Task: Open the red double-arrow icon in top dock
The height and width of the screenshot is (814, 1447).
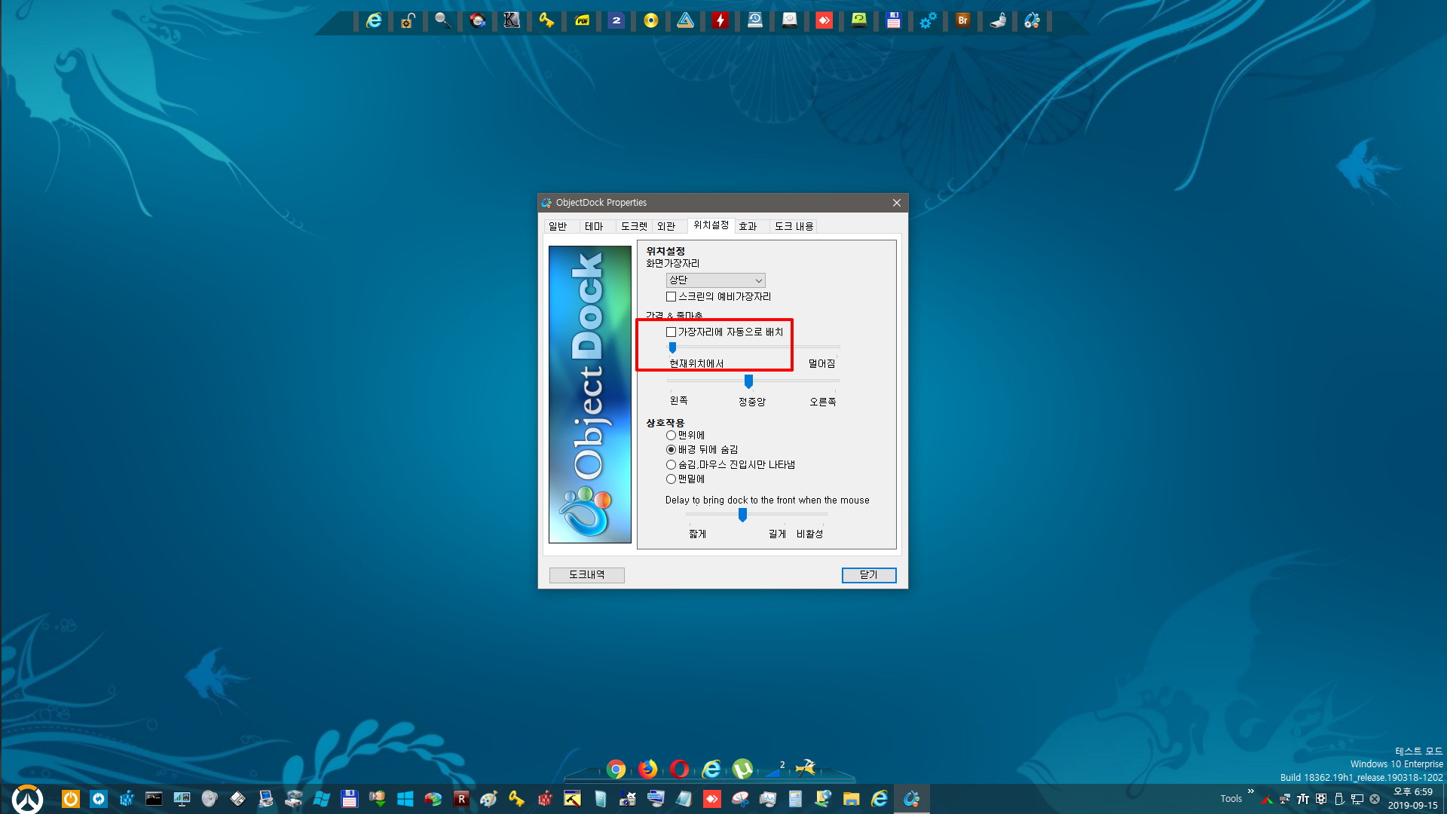Action: click(x=824, y=20)
